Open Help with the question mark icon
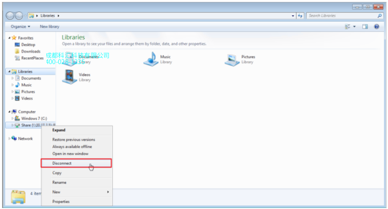The width and height of the screenshot is (388, 209). (x=376, y=26)
